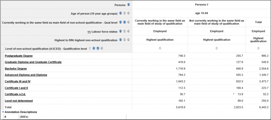Image resolution: width=271 pixels, height=120 pixels.
Task: Click the Currently working in the same field column header
Action: click(x=160, y=22)
